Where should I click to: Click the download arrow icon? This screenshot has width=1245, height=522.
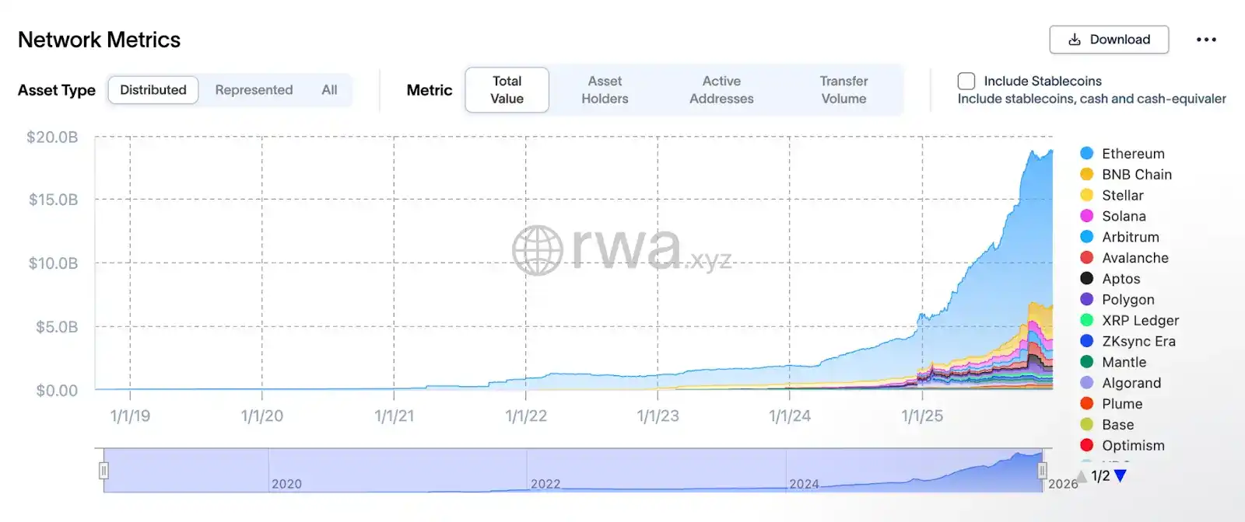(1075, 40)
